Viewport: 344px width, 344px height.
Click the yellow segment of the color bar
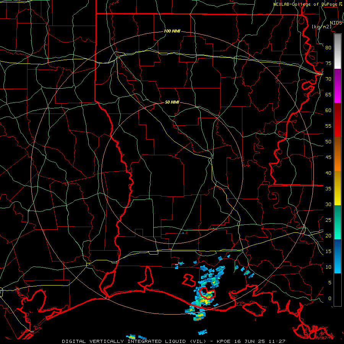[338, 188]
